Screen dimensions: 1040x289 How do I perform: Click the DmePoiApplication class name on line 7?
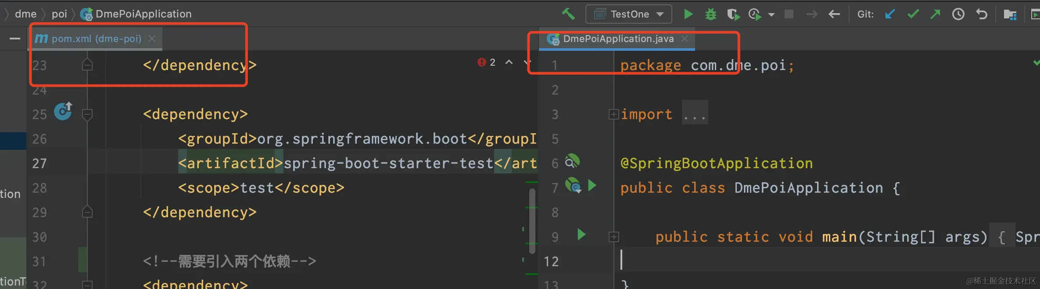[x=808, y=188]
